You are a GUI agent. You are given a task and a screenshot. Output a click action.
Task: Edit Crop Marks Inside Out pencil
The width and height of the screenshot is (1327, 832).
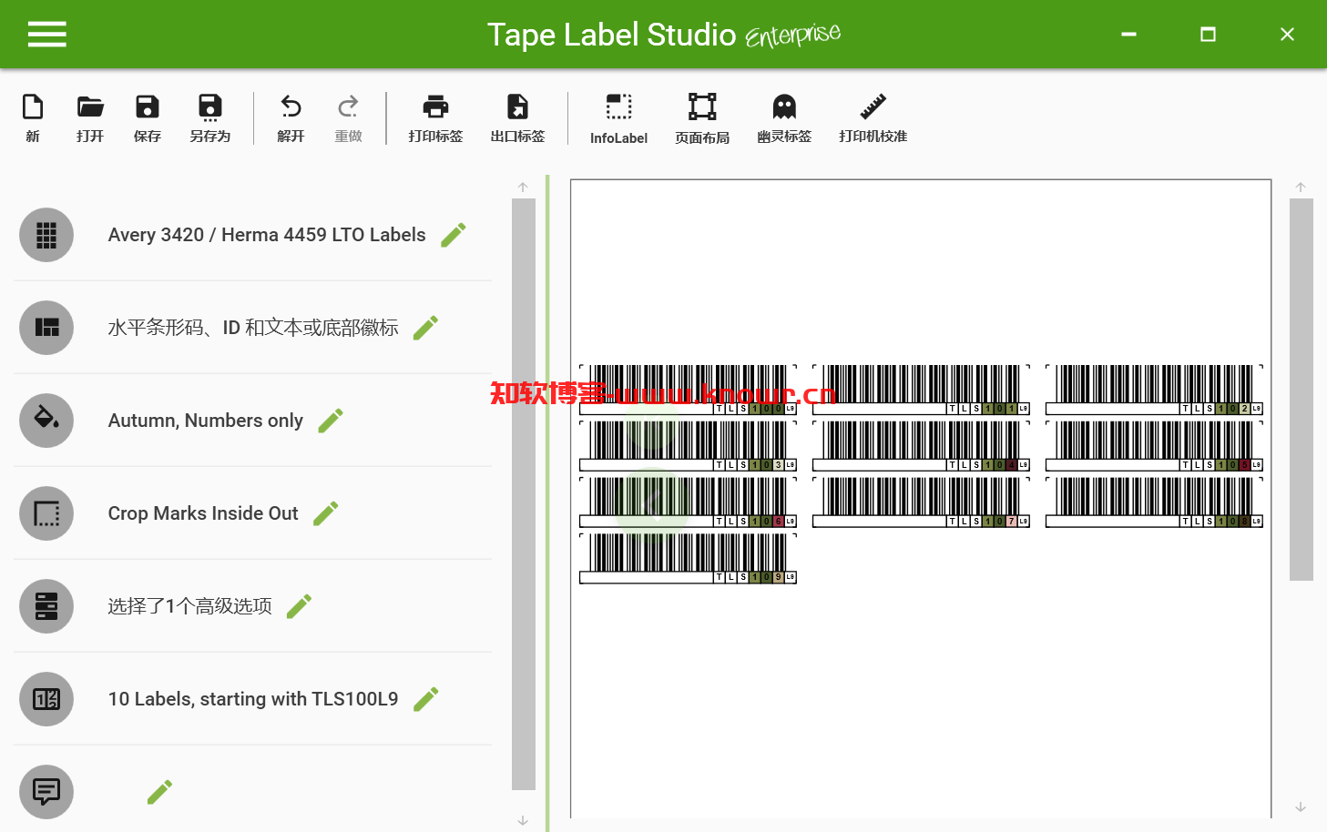click(x=326, y=513)
